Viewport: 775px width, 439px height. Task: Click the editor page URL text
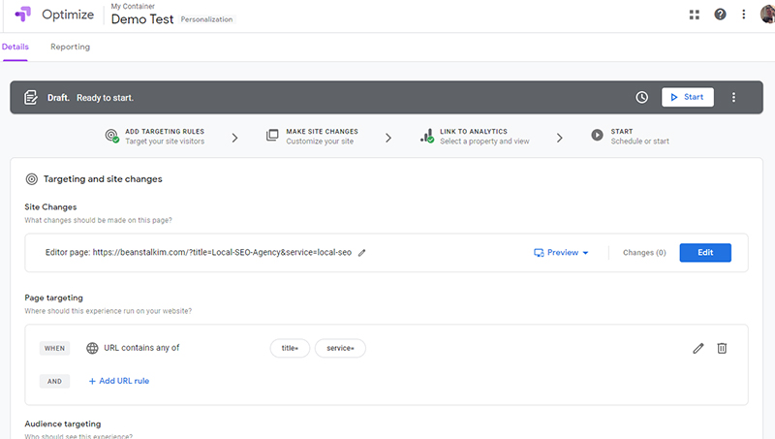pyautogui.click(x=199, y=252)
